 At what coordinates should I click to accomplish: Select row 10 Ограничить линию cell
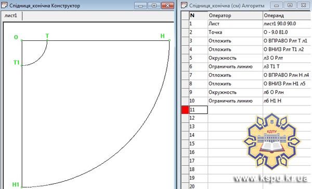click(236, 101)
